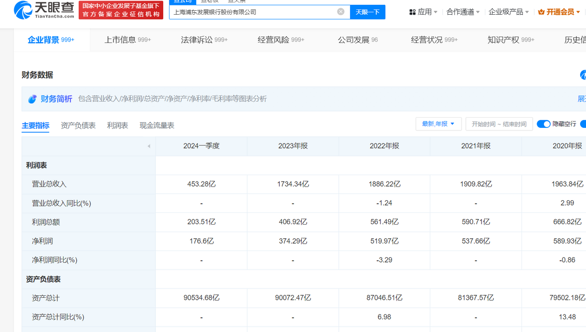The width and height of the screenshot is (586, 332).
Task: Open the 最新,年报 dropdown
Action: (438, 124)
